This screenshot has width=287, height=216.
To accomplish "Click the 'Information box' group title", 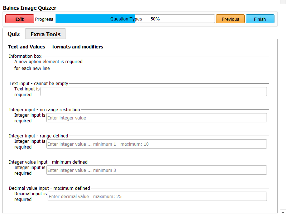I will point(25,56).
